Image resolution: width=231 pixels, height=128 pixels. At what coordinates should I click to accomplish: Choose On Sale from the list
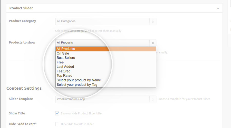point(63,53)
